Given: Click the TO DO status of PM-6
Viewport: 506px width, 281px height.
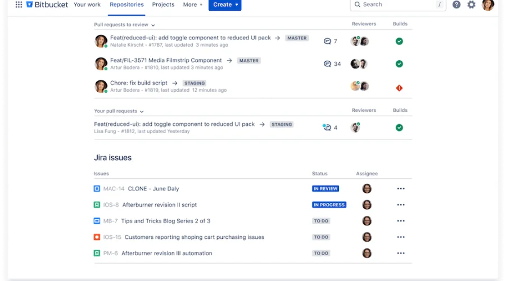Looking at the screenshot, I should click(x=321, y=253).
